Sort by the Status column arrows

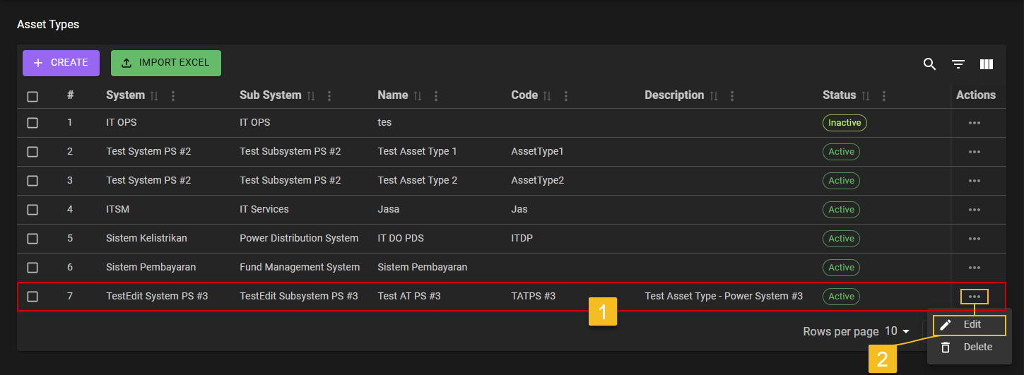tap(866, 95)
